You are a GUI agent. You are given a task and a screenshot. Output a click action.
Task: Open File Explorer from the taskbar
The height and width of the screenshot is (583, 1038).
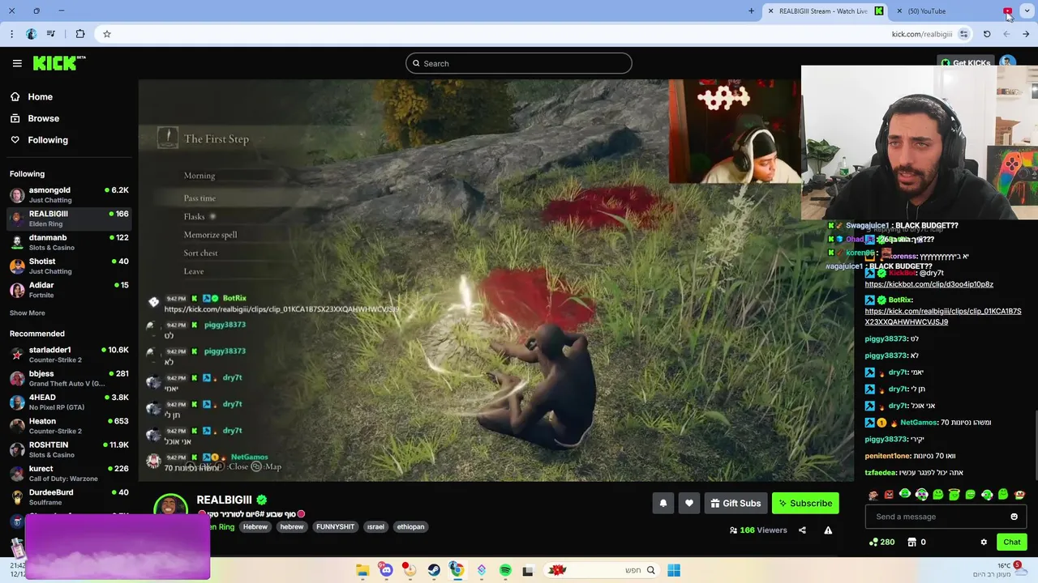click(362, 570)
